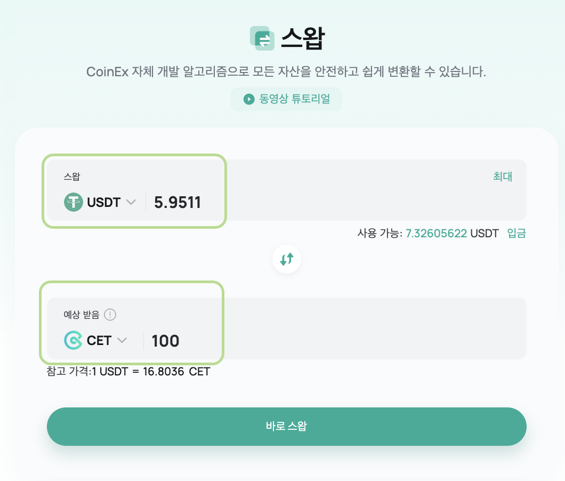Click the reference price text 16.8036 CET
This screenshot has height=481, width=565.
[x=176, y=371]
